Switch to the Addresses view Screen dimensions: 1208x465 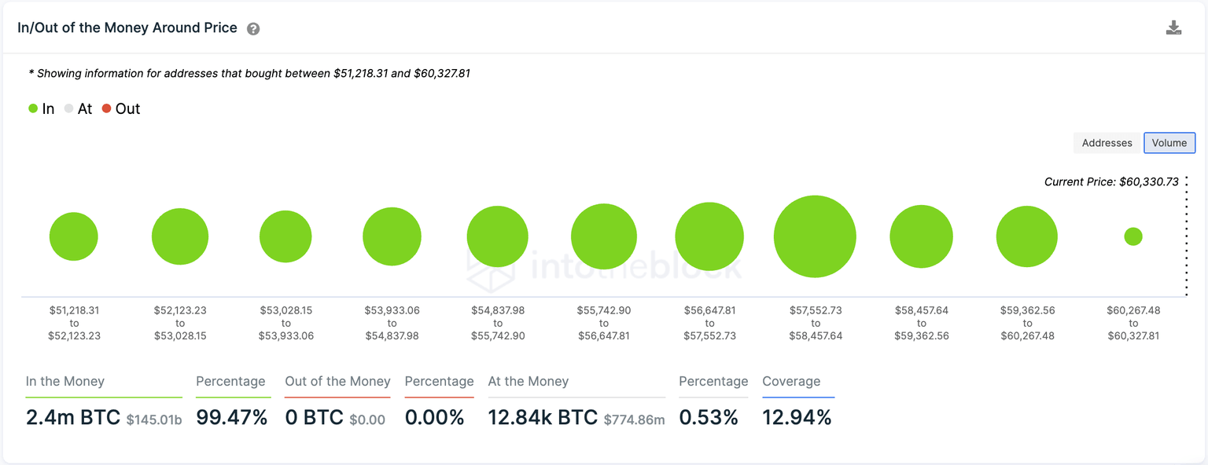point(1106,142)
